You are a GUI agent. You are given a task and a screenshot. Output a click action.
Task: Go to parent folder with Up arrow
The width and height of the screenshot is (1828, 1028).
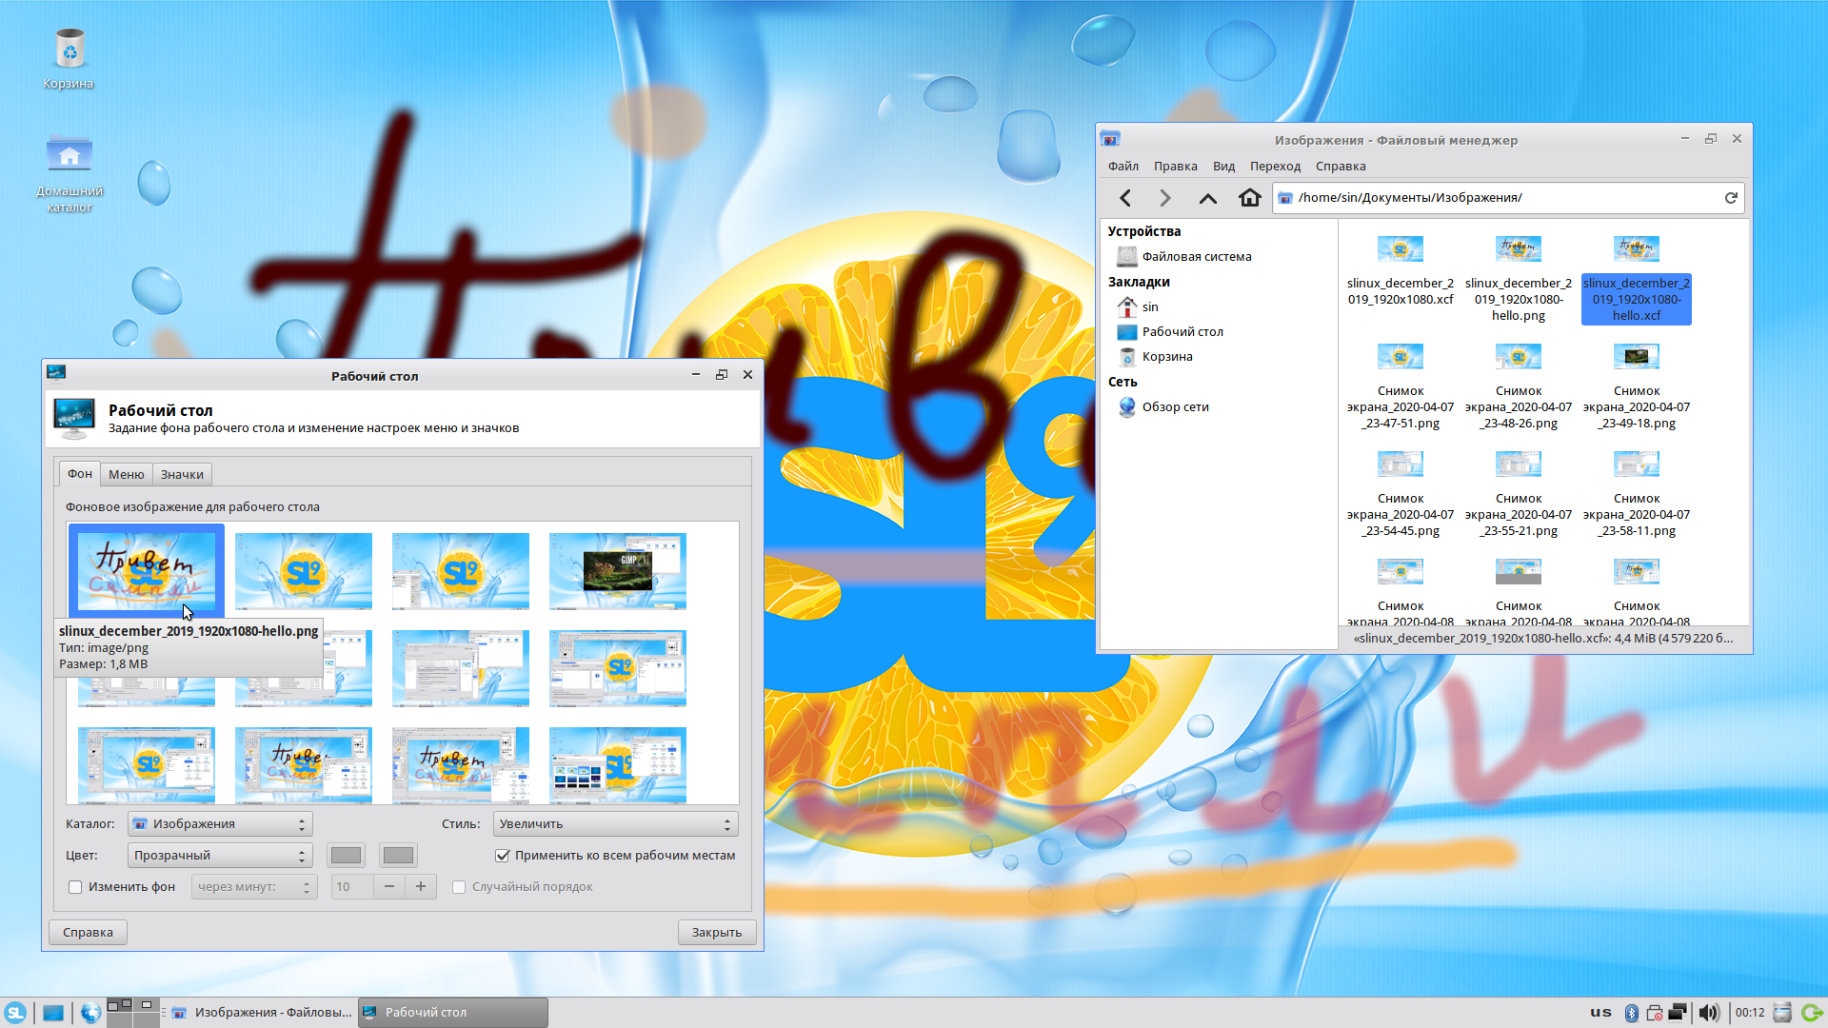[1207, 198]
